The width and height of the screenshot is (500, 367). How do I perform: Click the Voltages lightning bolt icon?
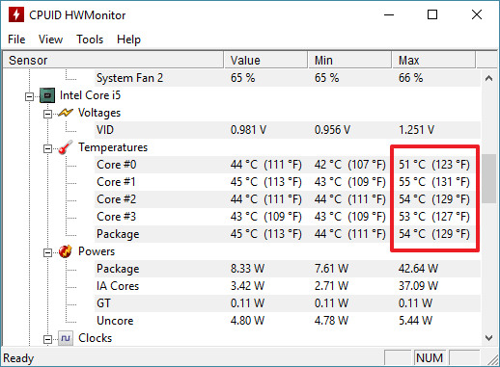click(66, 113)
